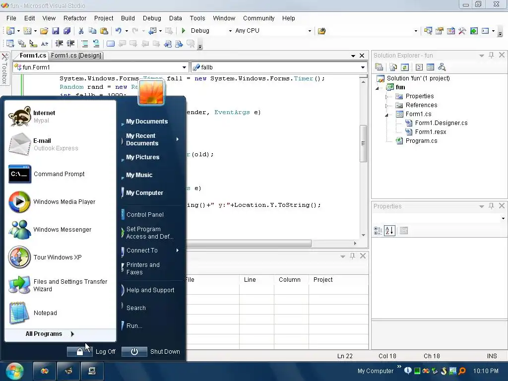
Task: Click the Alphabetical sort icon in Properties panel
Action: tap(389, 231)
